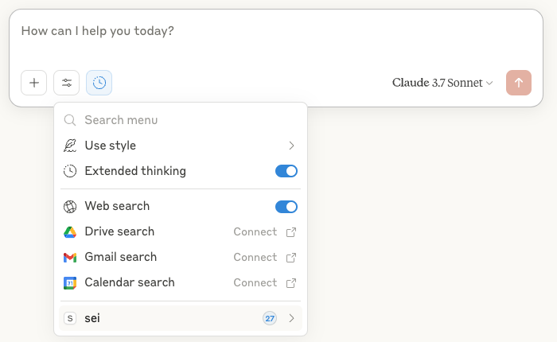Expand the sei submenu chevron
This screenshot has width=557, height=342.
tap(291, 318)
